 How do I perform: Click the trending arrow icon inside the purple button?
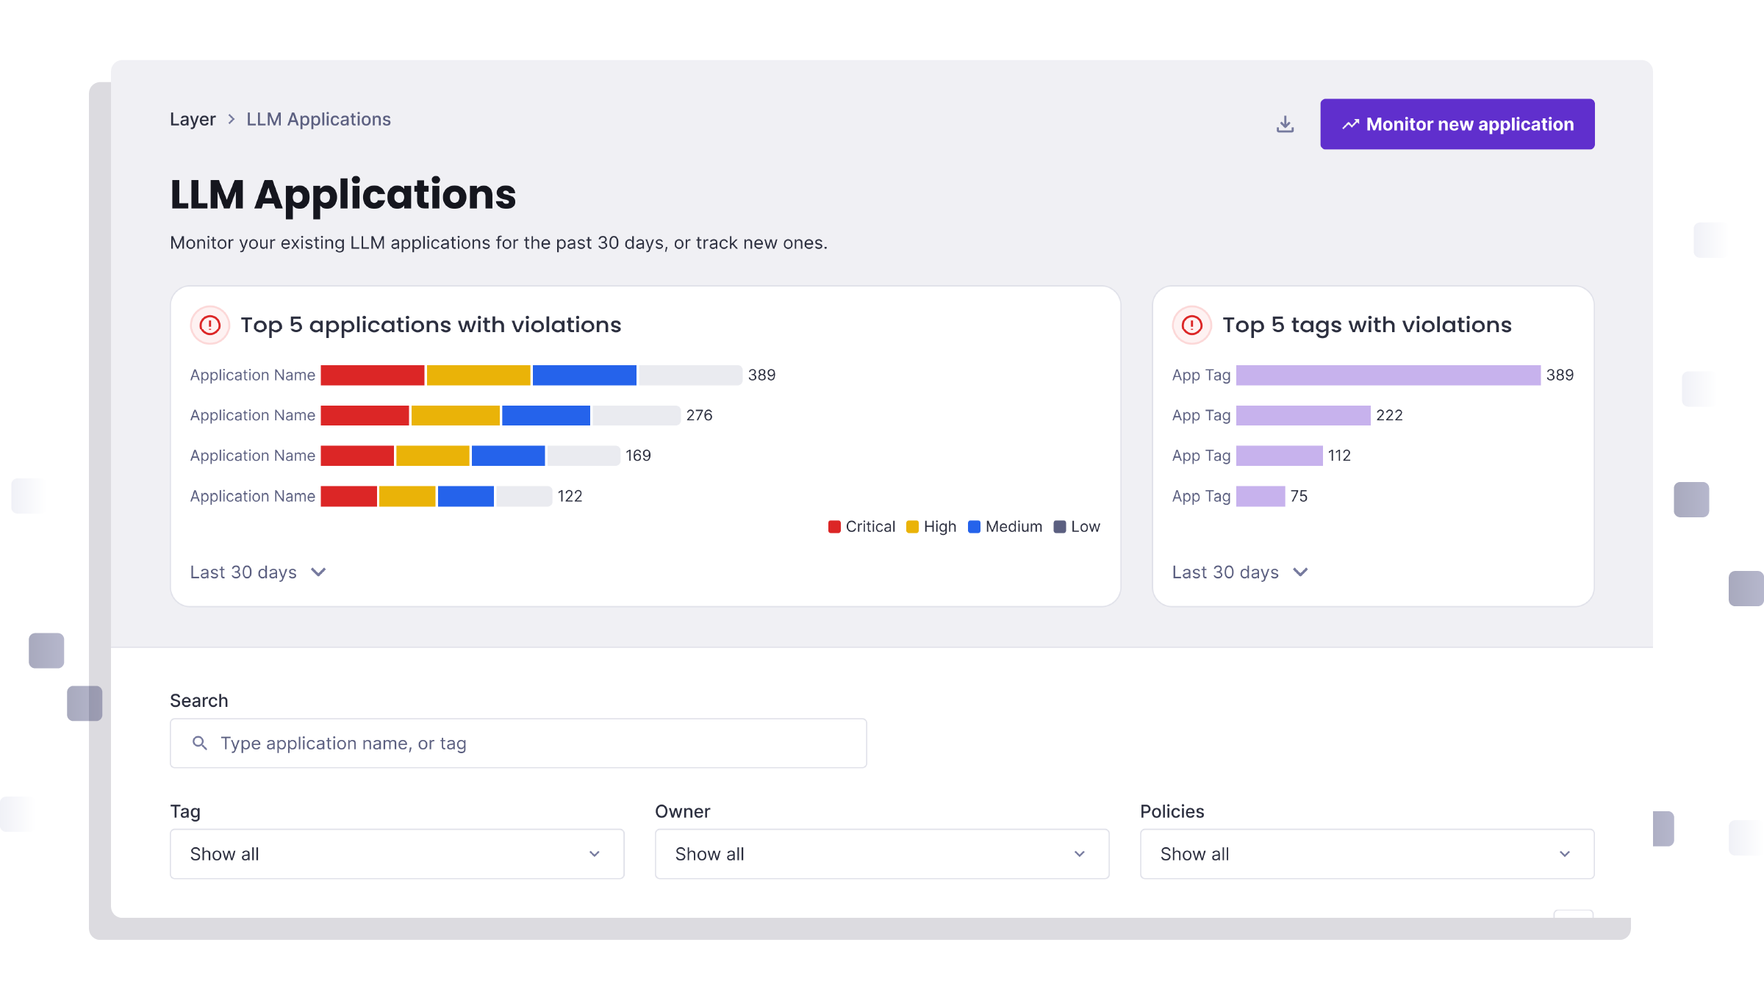coord(1351,124)
